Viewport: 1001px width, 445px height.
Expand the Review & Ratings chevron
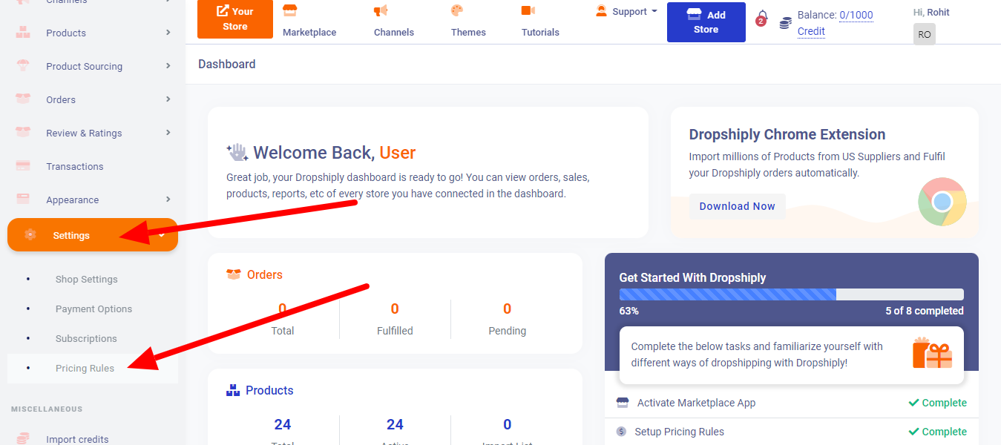click(168, 133)
